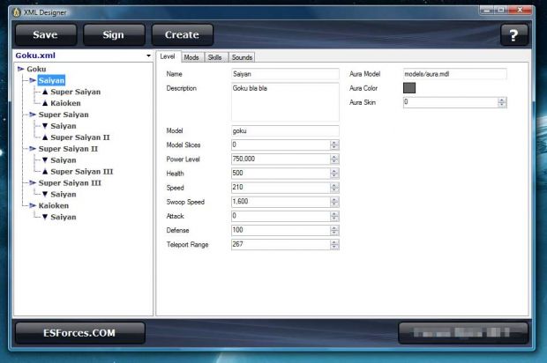This screenshot has width=547, height=363.
Task: Switch to the Level tab
Action: pos(168,56)
